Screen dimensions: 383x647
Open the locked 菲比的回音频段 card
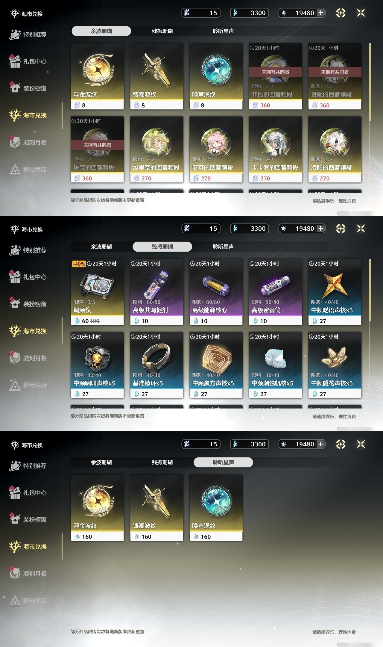click(275, 76)
